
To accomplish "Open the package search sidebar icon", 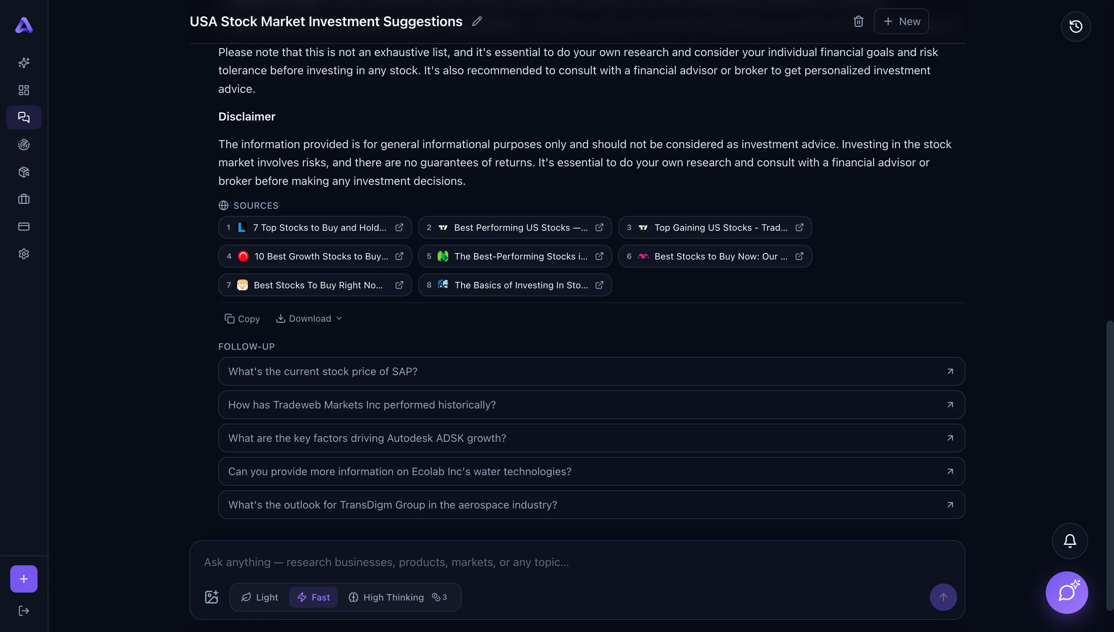I will tap(24, 172).
